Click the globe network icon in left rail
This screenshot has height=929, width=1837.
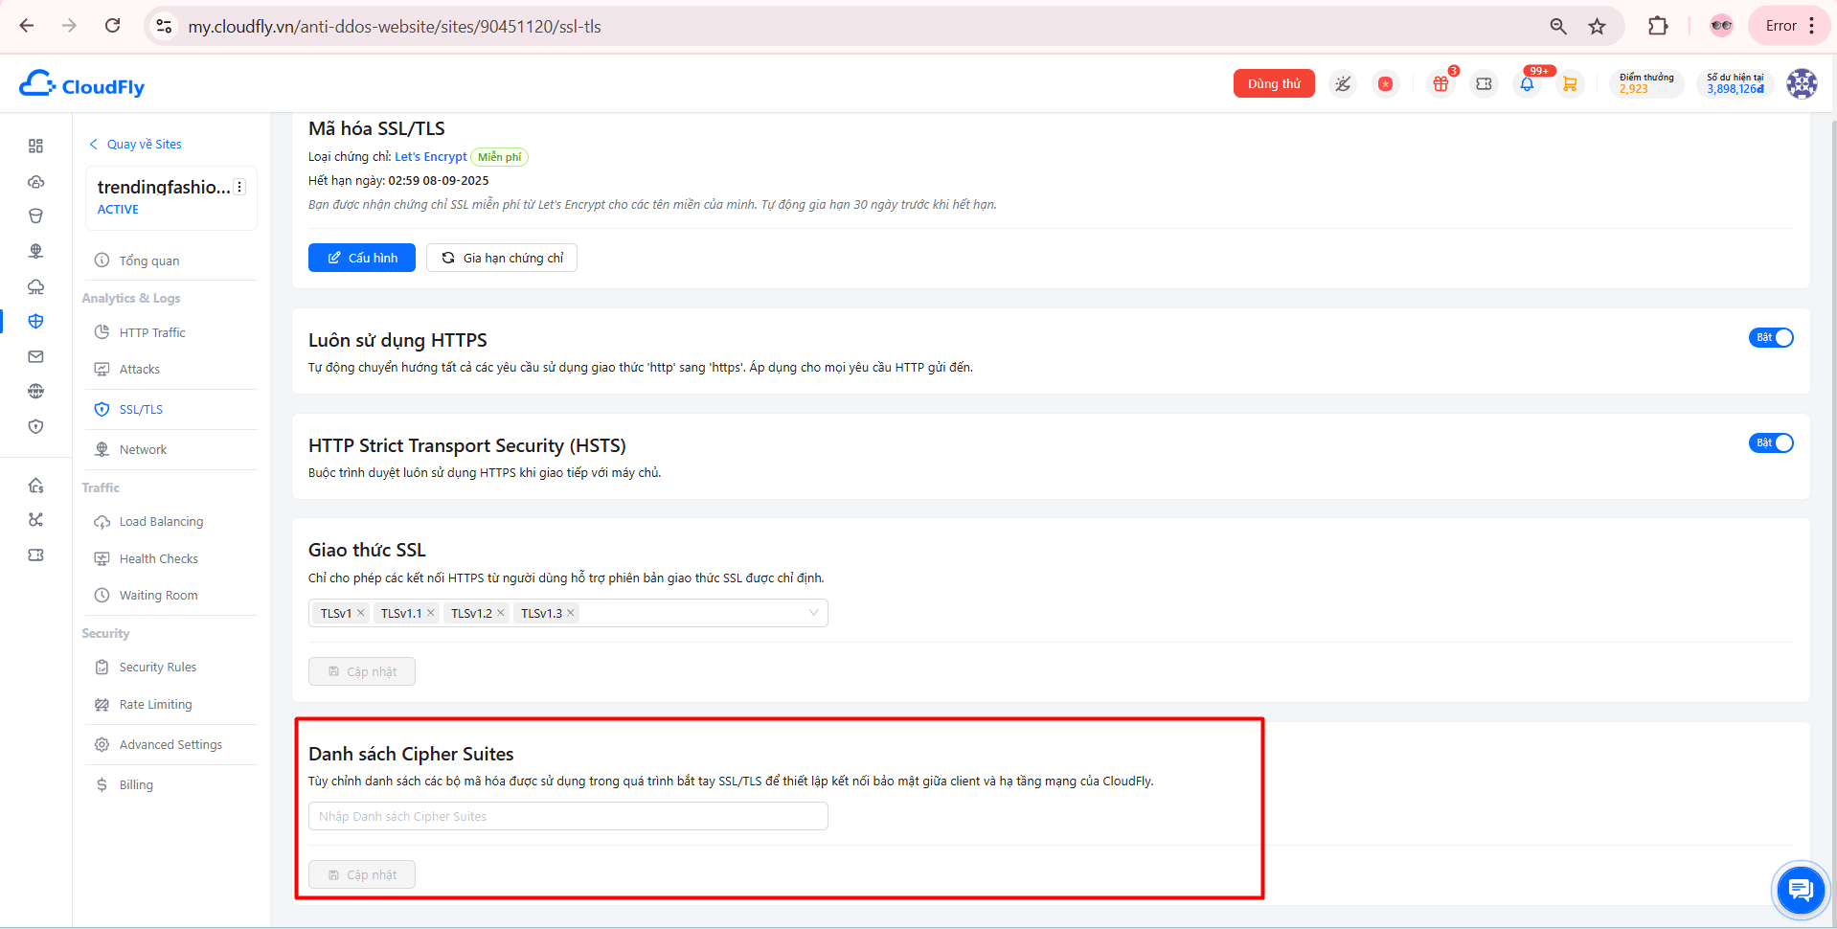click(35, 251)
